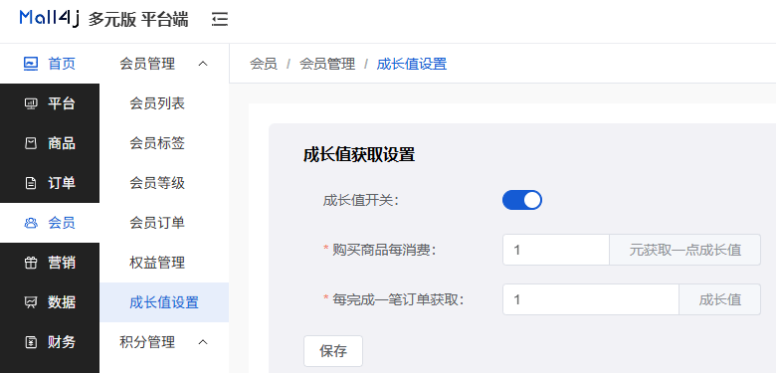Open 会员列表 submenu item
The width and height of the screenshot is (776, 373).
[164, 103]
